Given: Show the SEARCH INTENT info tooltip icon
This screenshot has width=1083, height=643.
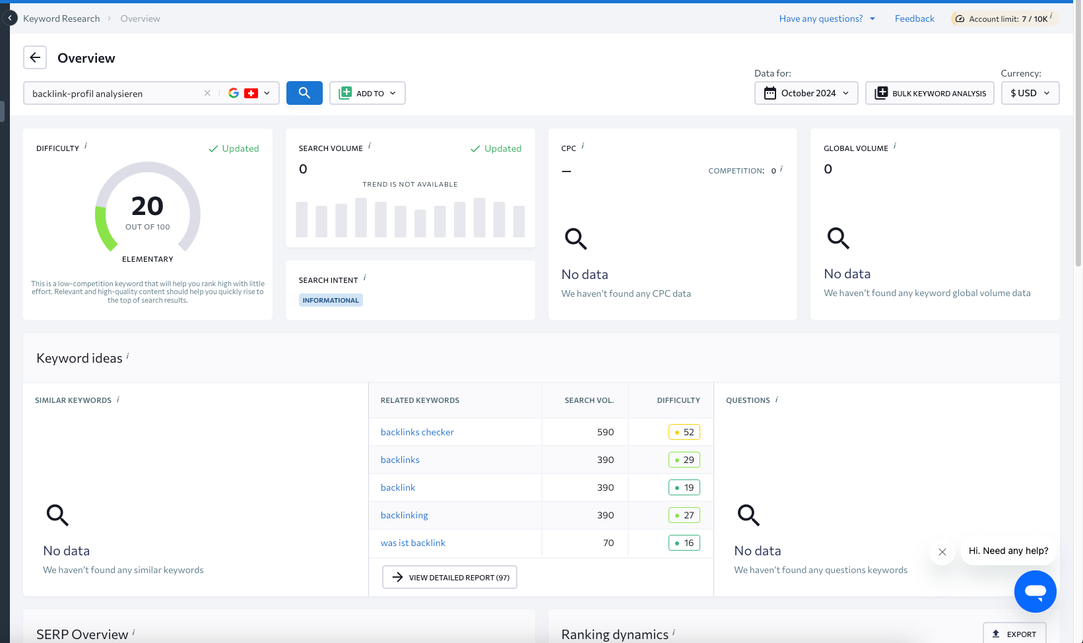Looking at the screenshot, I should (x=365, y=278).
